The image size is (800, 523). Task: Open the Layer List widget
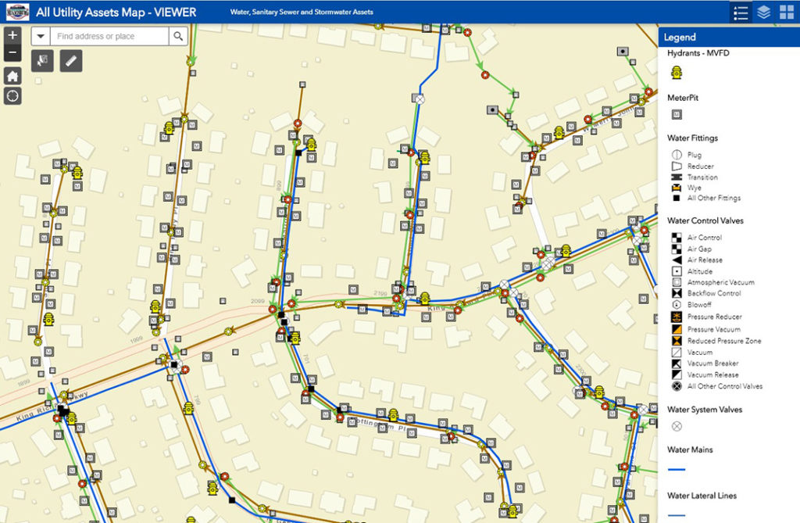(762, 12)
